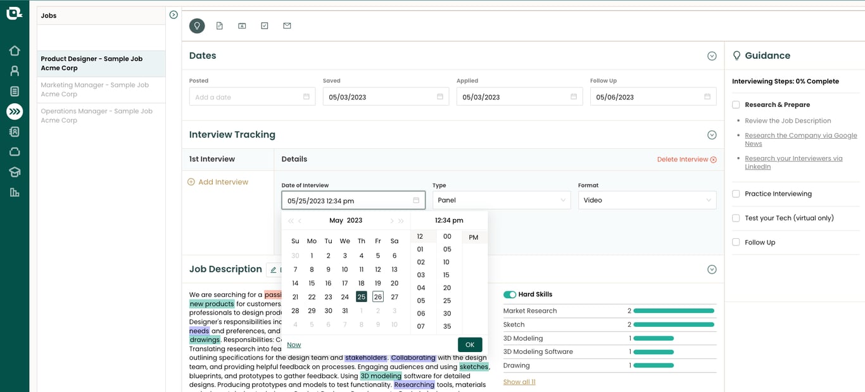865x392 pixels.
Task: Open the contacts book icon in sidebar
Action: pyautogui.click(x=15, y=132)
